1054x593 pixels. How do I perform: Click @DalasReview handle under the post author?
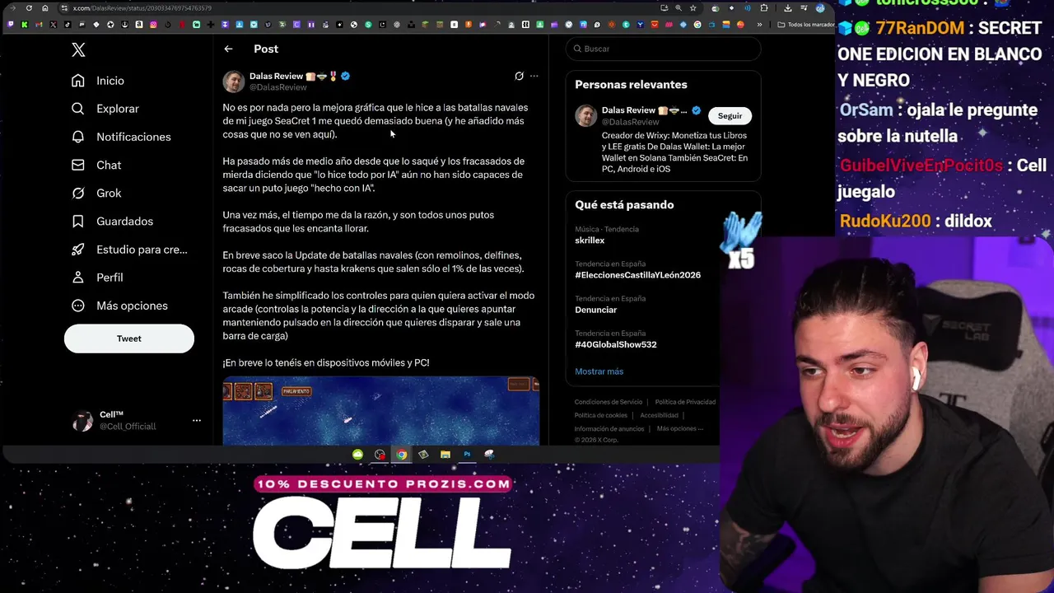278,87
